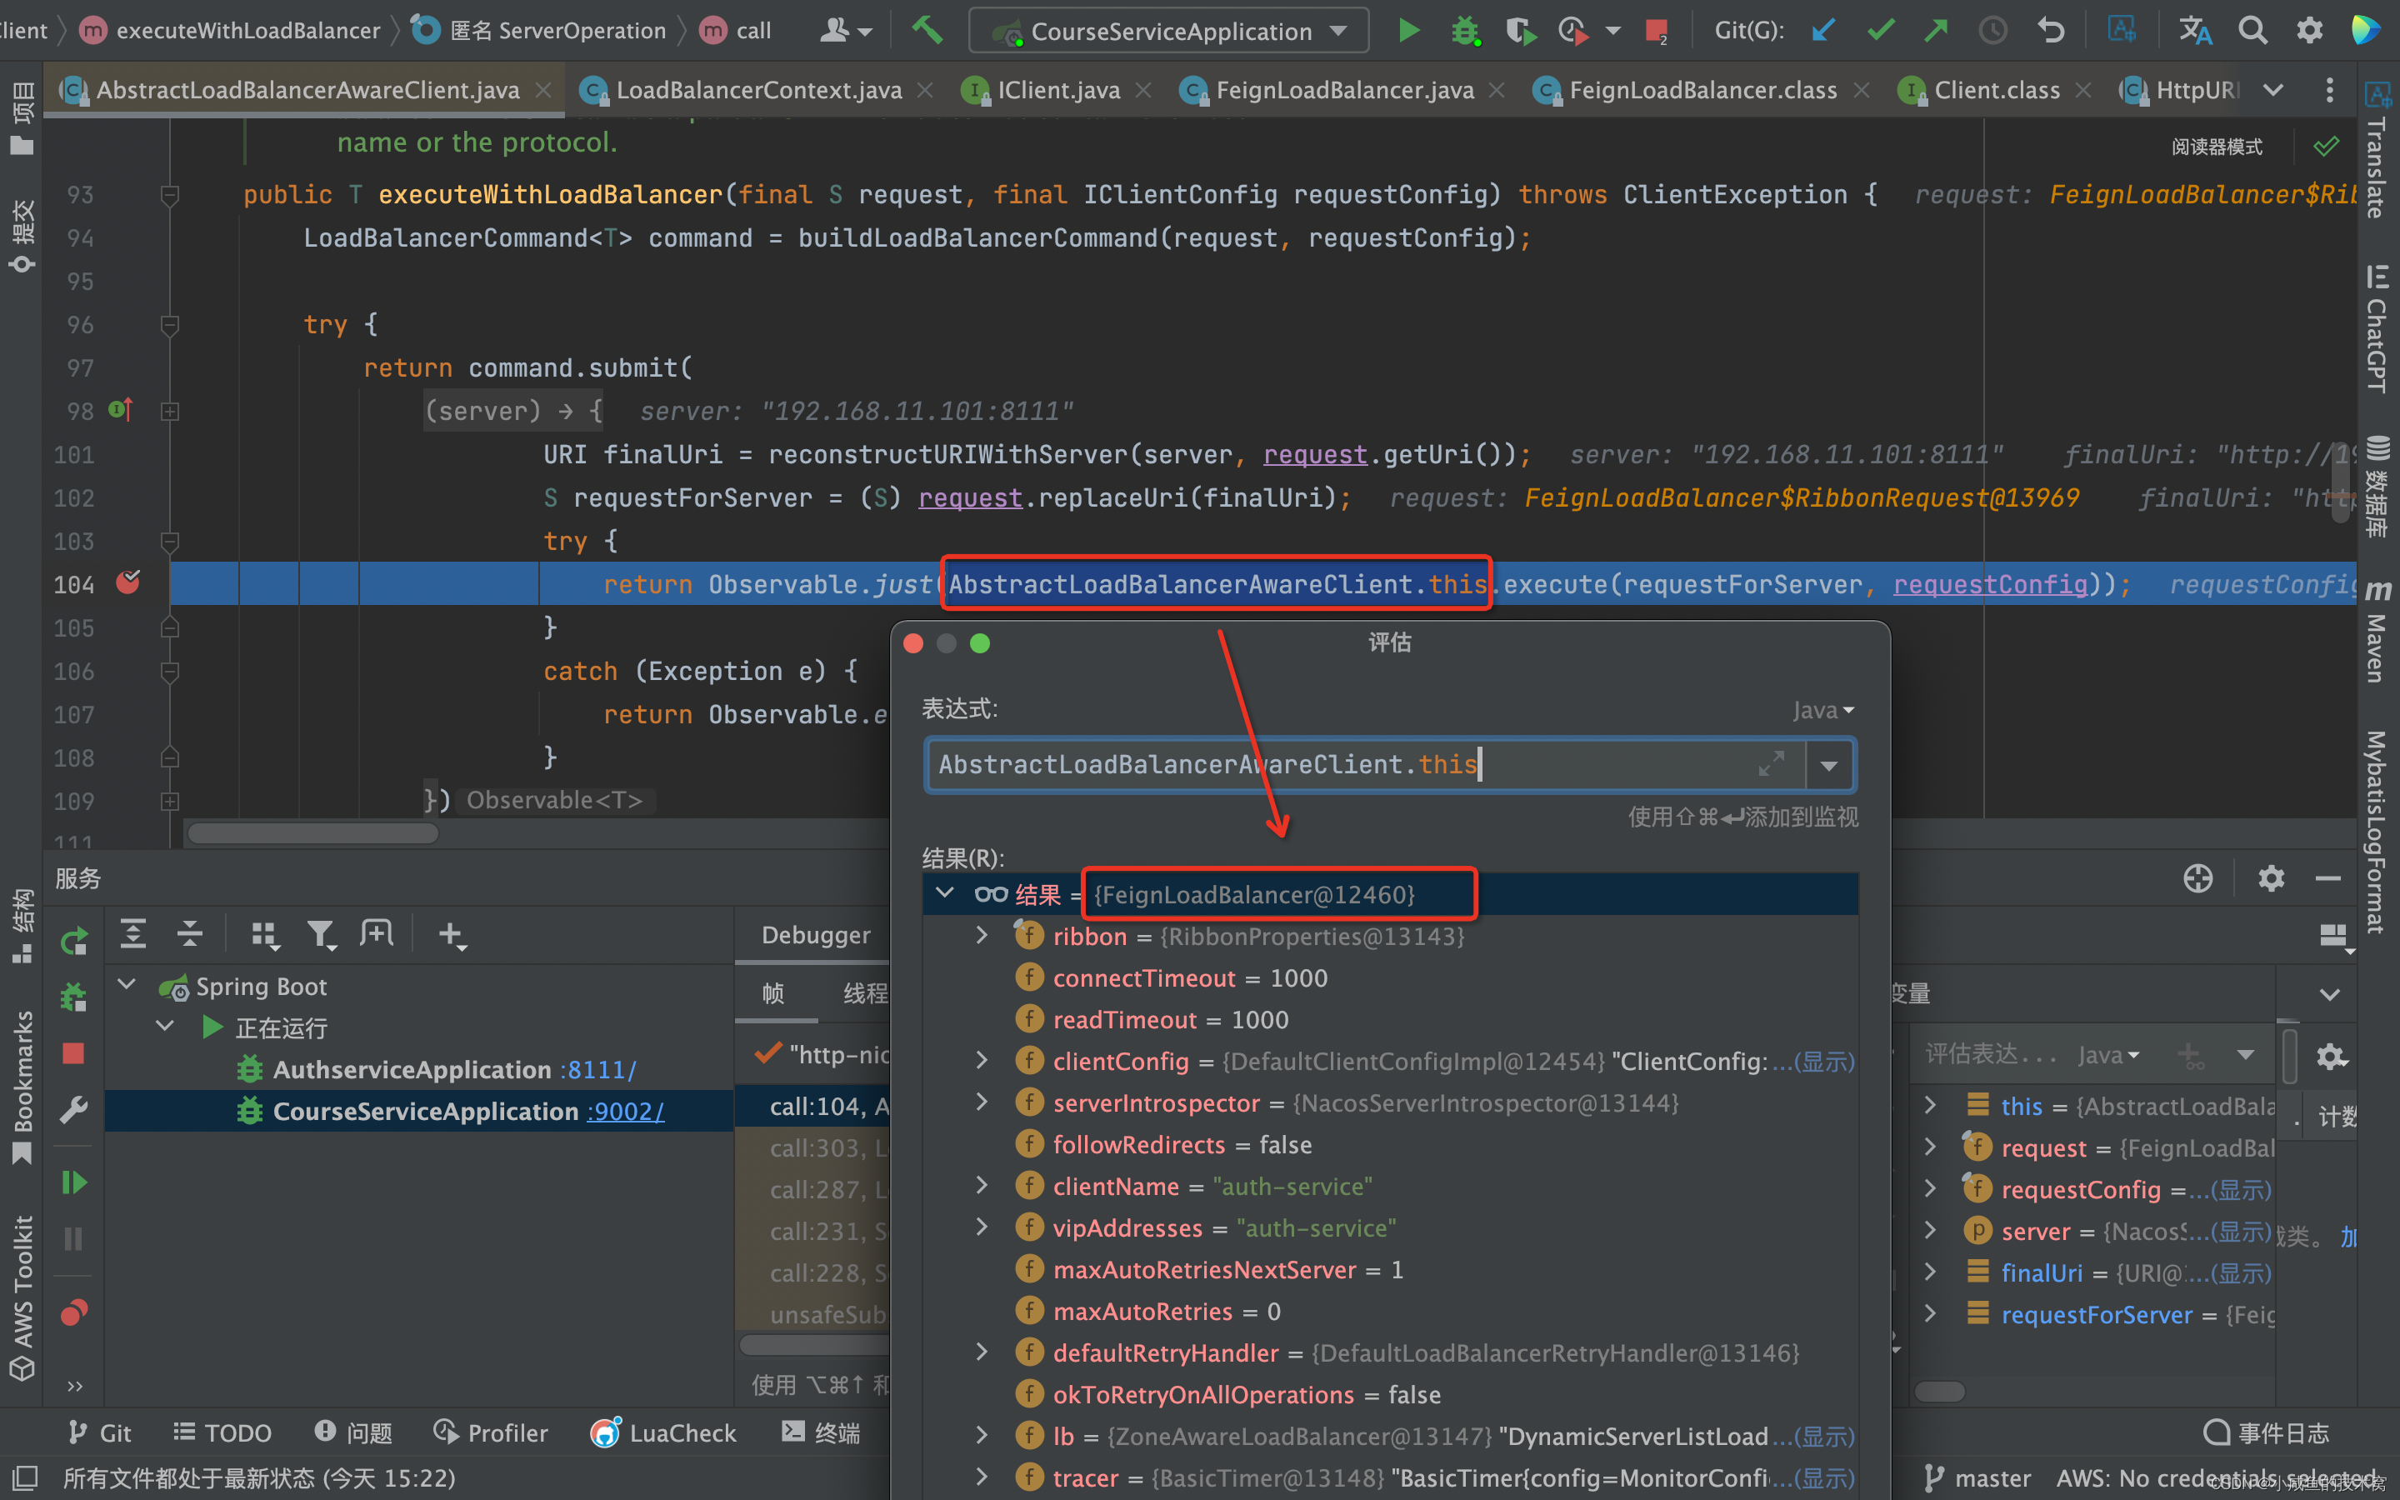Collapse the Spring Boot tree node
2400x1500 pixels.
coord(127,985)
